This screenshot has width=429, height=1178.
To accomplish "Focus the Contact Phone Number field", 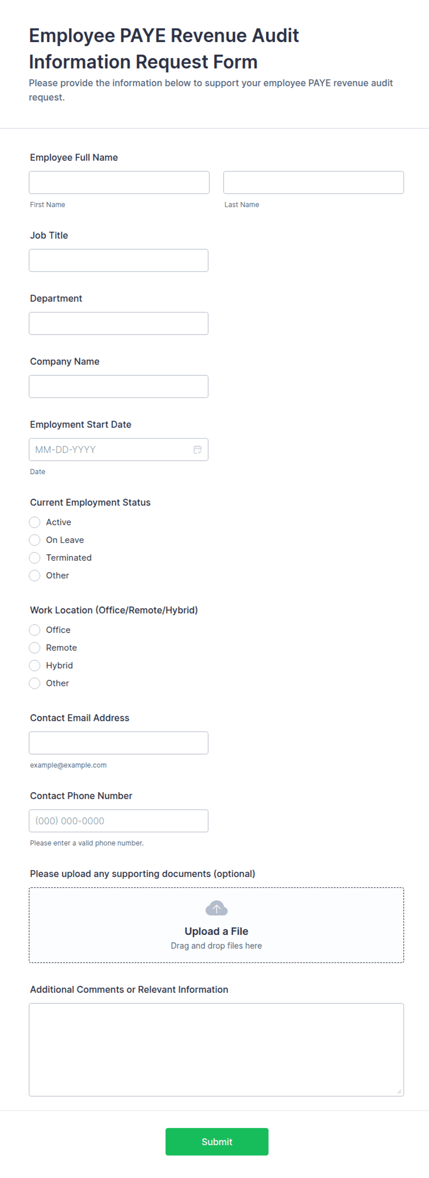I will [119, 821].
